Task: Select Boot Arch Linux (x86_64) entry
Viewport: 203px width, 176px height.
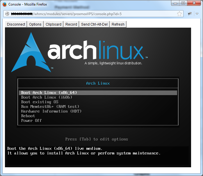Action: point(98,93)
